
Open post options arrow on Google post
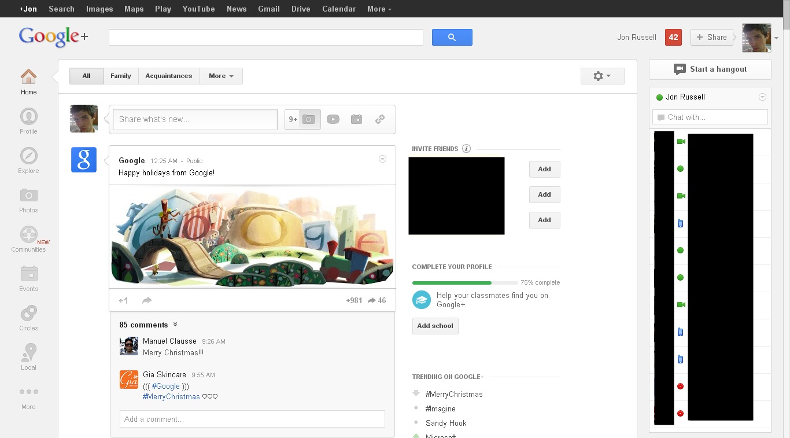click(382, 159)
